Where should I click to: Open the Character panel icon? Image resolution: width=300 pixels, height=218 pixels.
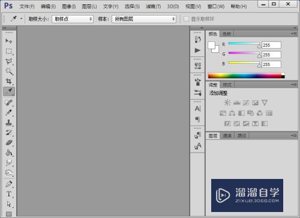[x=197, y=109]
